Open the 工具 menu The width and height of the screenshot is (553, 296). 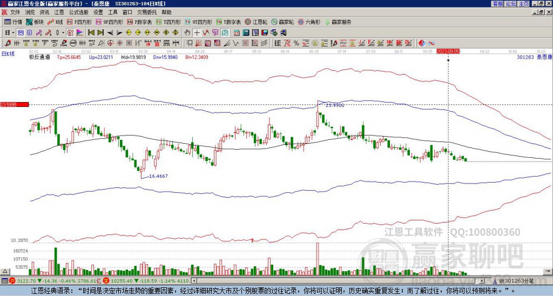112,12
